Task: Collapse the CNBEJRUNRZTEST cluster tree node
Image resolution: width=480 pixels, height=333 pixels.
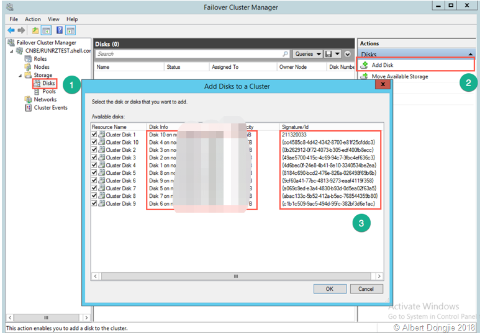Action: [x=12, y=51]
